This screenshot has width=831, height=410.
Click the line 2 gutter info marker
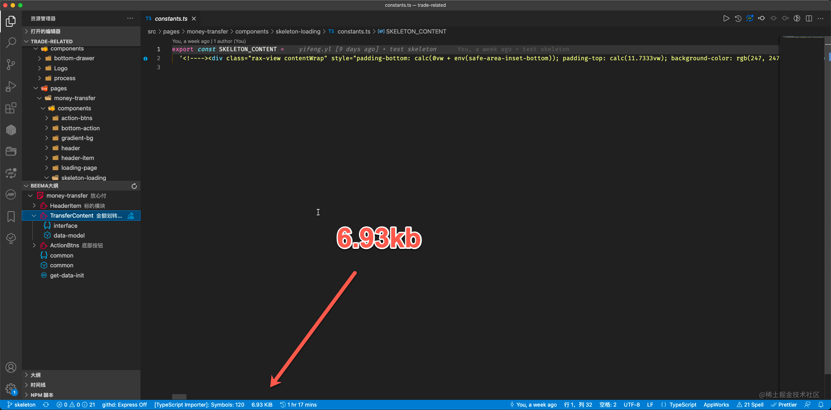coord(145,58)
